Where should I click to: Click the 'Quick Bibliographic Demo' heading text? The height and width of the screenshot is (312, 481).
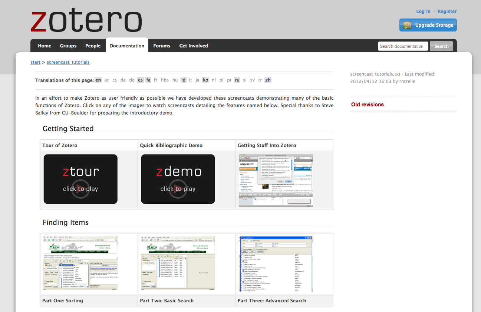171,145
